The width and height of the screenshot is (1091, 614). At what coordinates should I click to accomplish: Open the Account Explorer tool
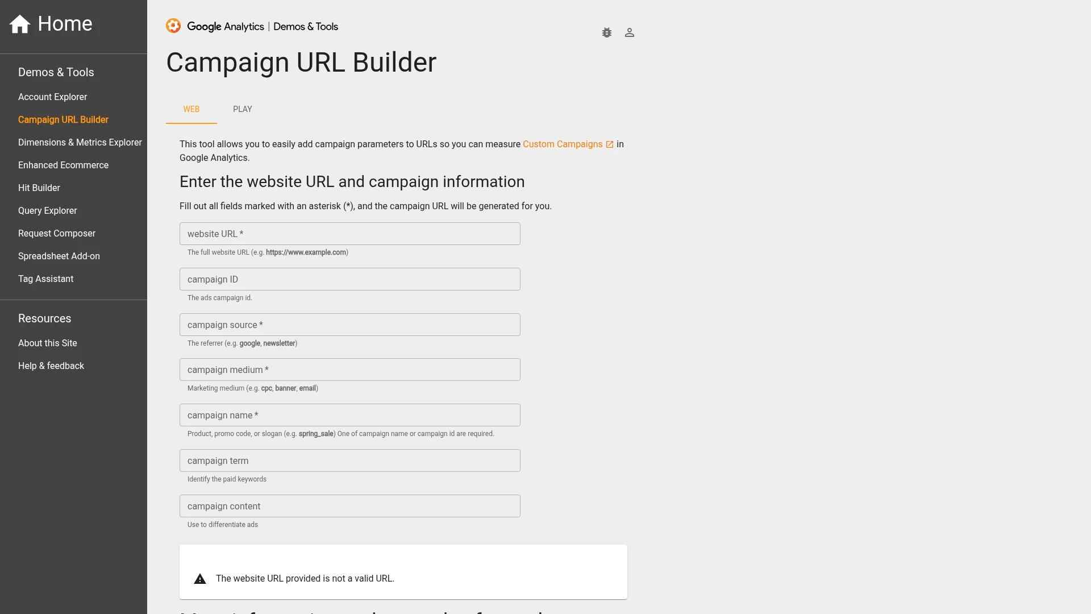(x=52, y=97)
